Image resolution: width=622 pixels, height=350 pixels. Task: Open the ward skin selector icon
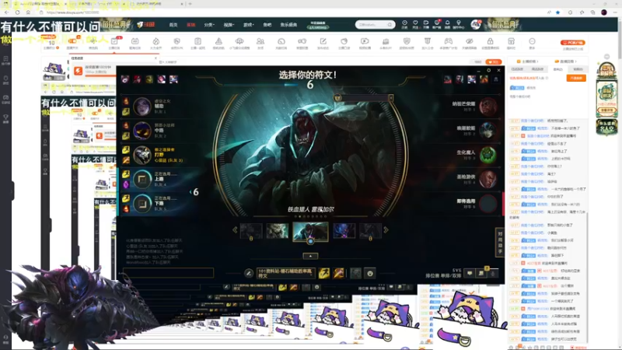point(356,273)
